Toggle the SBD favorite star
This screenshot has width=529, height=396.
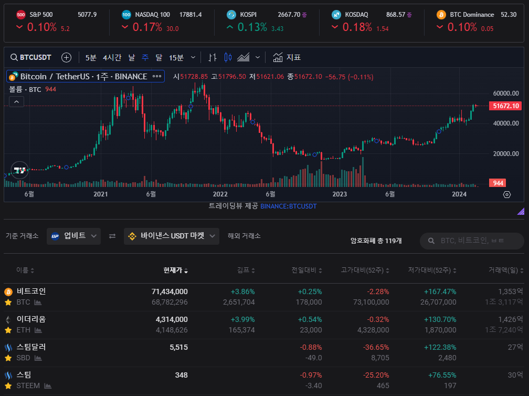[8, 358]
